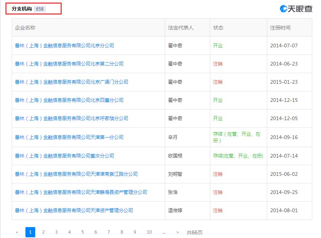Go to page 8
The height and width of the screenshot is (238, 321).
tap(122, 232)
